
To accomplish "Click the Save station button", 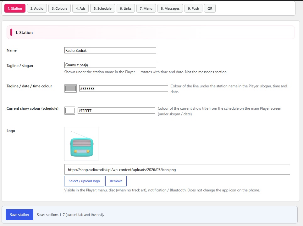I will point(19,215).
